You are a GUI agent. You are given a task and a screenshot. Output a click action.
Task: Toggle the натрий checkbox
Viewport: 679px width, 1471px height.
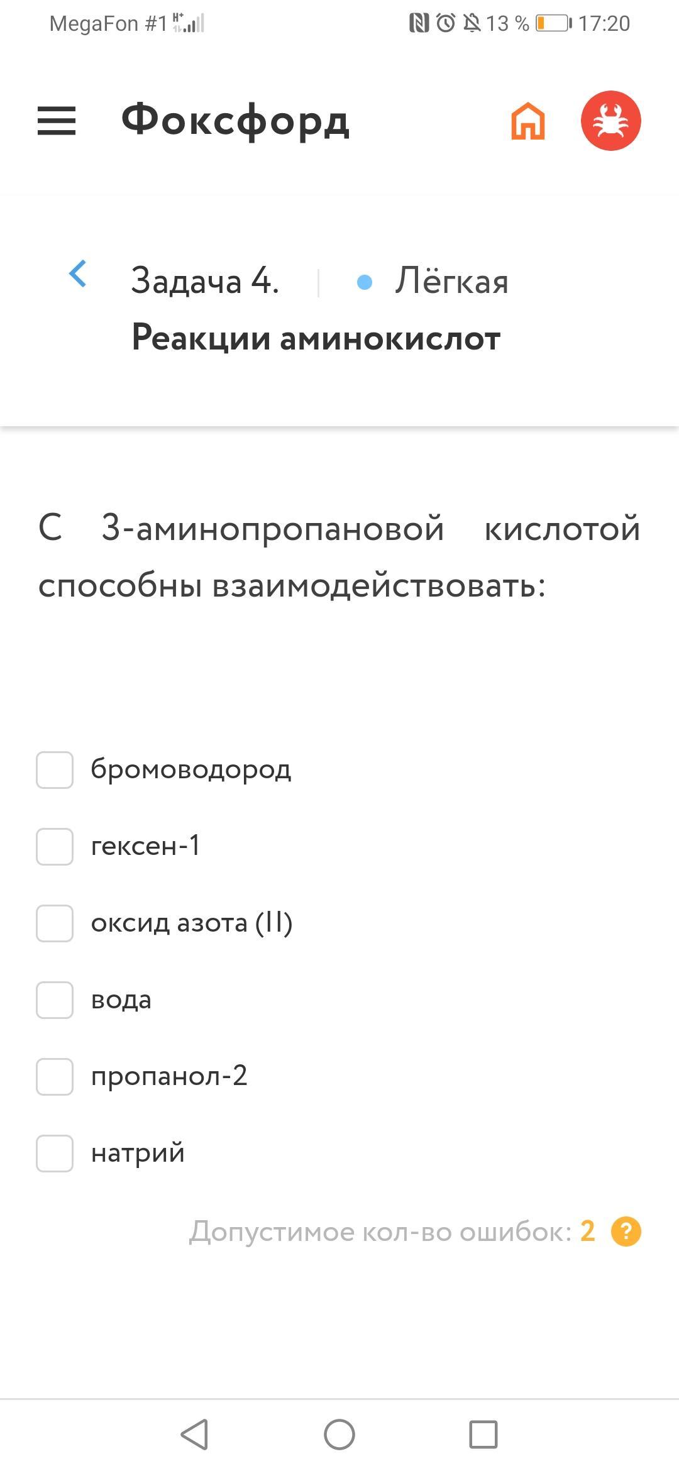[55, 1153]
